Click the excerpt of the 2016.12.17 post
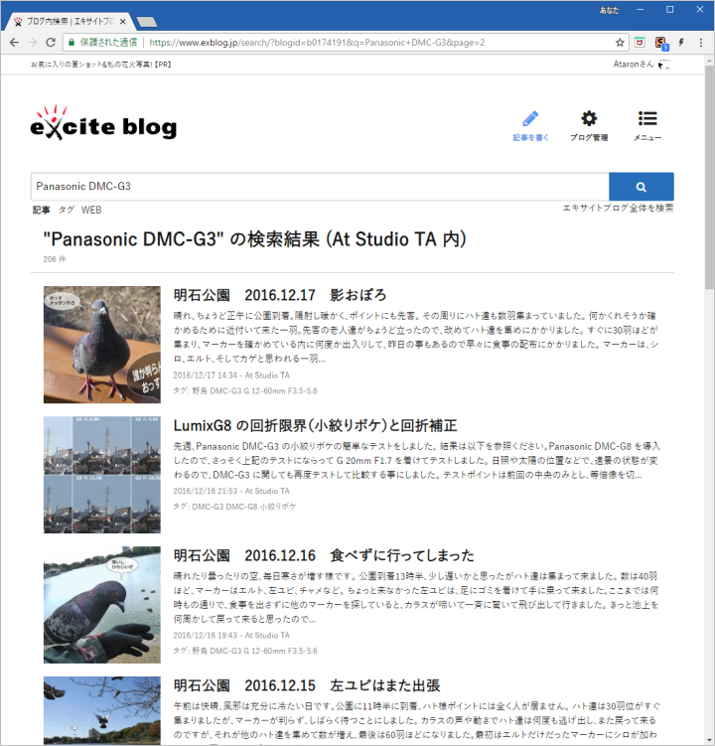715x746 pixels. 416,338
